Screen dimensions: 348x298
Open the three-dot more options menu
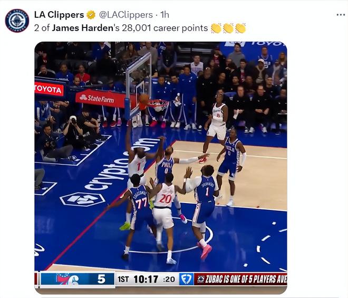341,15
